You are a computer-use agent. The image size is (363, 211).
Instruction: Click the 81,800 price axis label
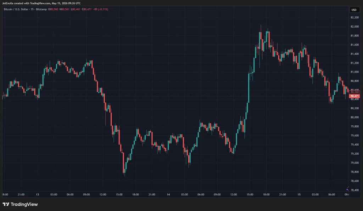[354, 36]
